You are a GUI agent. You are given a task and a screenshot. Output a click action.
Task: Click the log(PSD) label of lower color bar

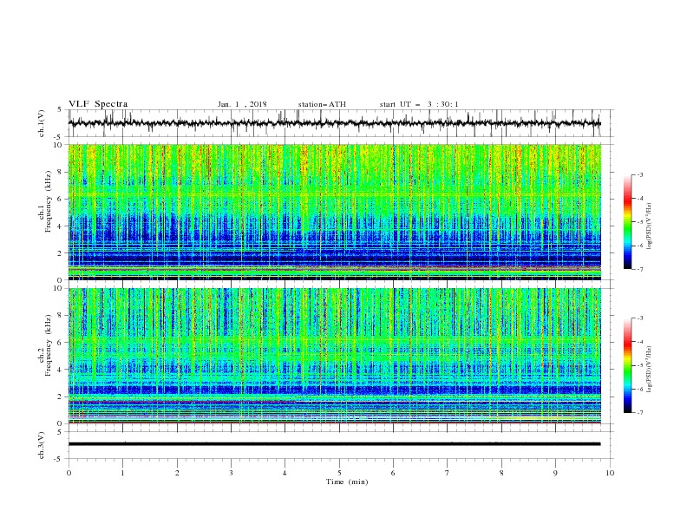pyautogui.click(x=649, y=370)
